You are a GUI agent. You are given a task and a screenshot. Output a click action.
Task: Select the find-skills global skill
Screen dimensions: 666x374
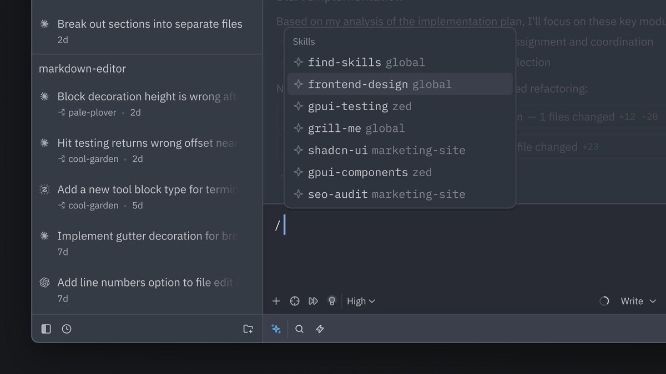tap(400, 62)
